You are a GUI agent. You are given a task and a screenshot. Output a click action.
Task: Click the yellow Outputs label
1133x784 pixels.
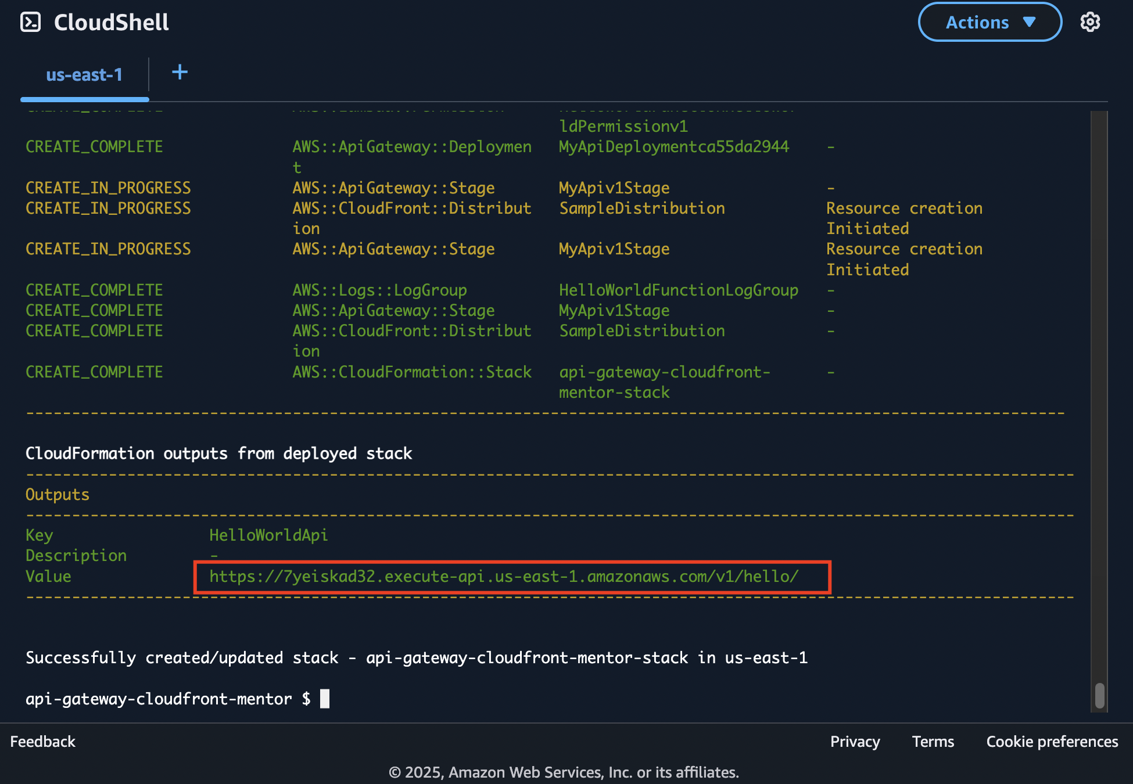point(58,494)
